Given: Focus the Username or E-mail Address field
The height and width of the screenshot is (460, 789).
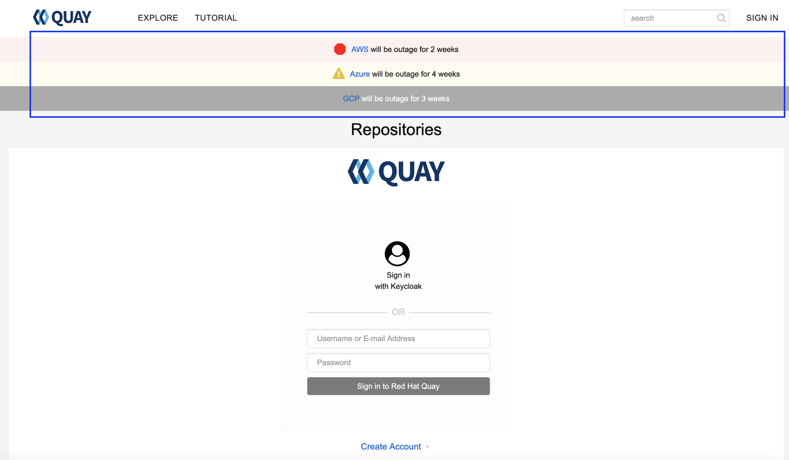Looking at the screenshot, I should [x=398, y=339].
